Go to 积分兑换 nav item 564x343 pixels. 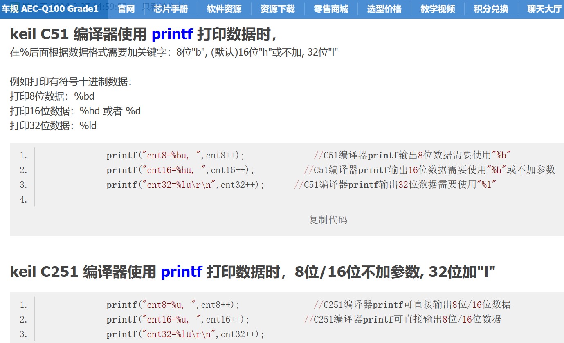coord(491,9)
